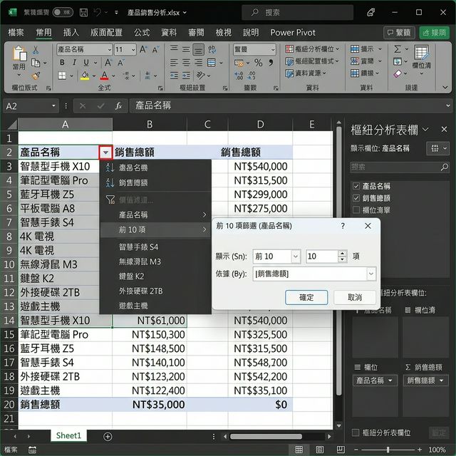The image size is (456, 456).
Task: Check the defer layout update checkbox at pane bottom
Action: (x=356, y=432)
